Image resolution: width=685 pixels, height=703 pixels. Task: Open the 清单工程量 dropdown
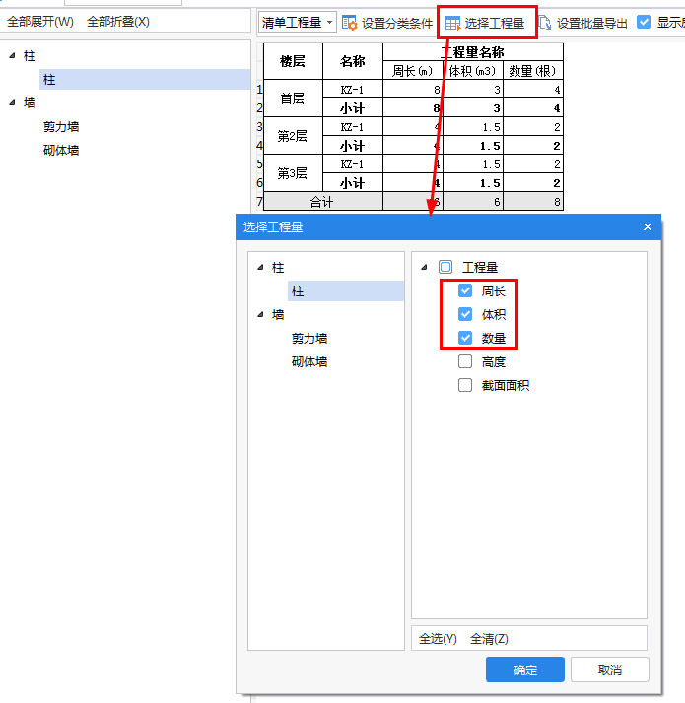point(330,23)
